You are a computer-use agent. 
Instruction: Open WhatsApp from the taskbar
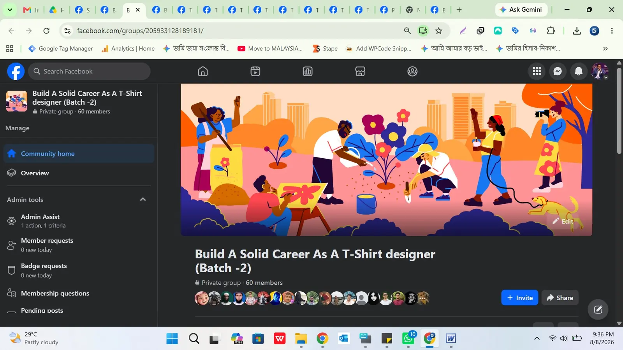coord(408,338)
